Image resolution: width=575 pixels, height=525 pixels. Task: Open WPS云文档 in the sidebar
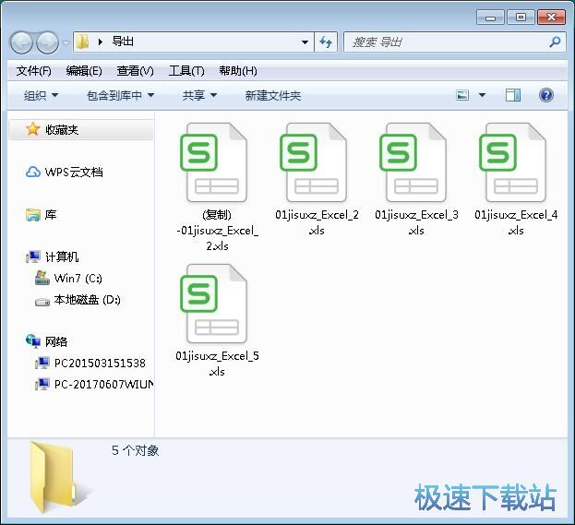click(73, 172)
